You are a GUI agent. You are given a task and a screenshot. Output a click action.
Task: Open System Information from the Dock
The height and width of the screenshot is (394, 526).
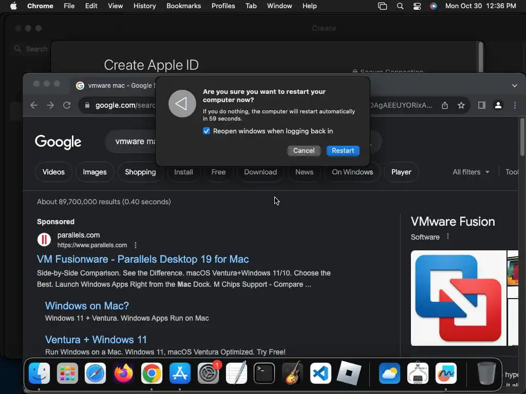418,373
